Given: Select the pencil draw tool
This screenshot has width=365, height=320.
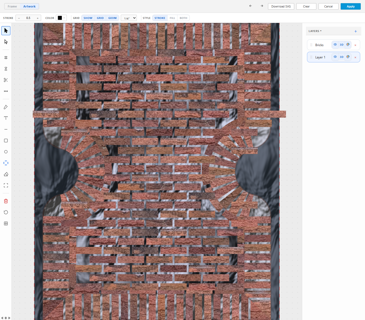Looking at the screenshot, I should tap(6, 107).
